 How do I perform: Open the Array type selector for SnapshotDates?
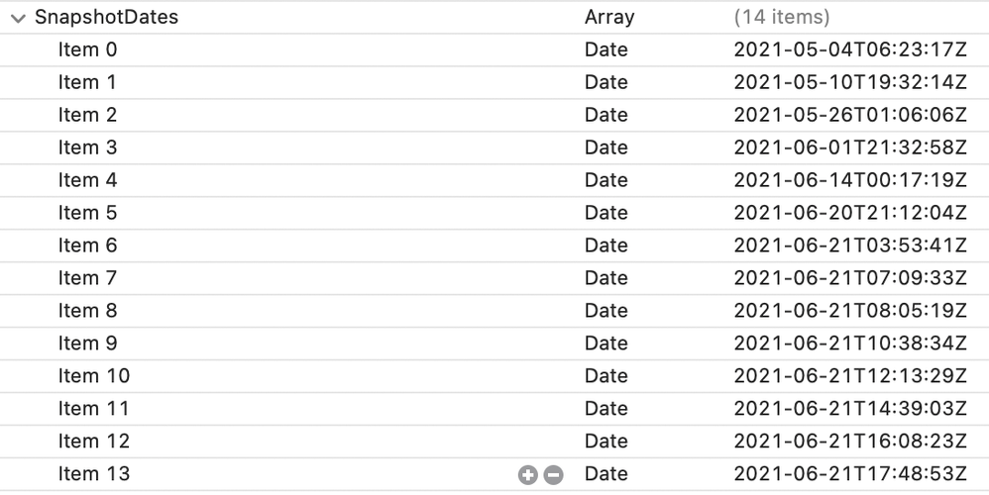609,17
